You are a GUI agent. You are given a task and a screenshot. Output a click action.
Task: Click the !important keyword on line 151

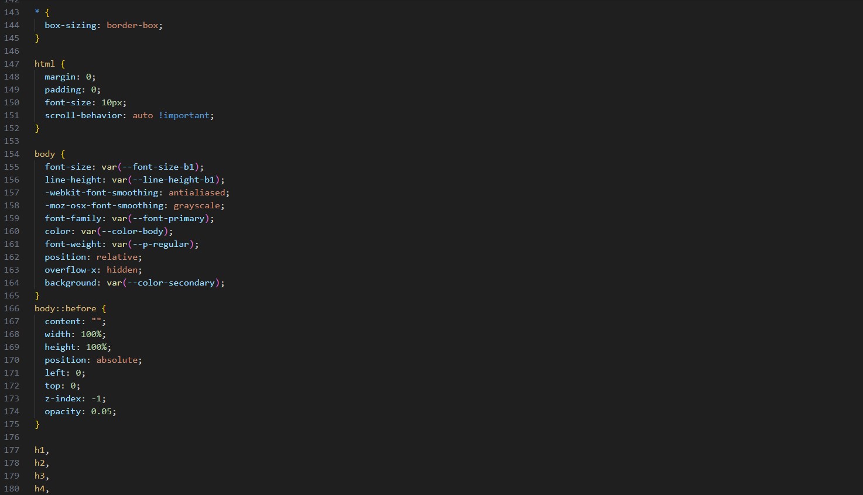pos(184,115)
